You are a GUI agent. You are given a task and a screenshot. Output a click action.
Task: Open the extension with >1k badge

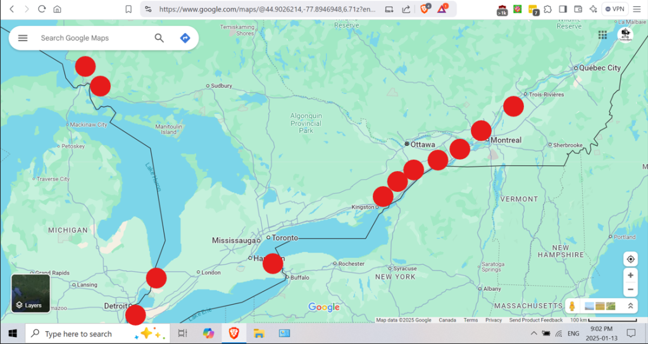coord(502,10)
